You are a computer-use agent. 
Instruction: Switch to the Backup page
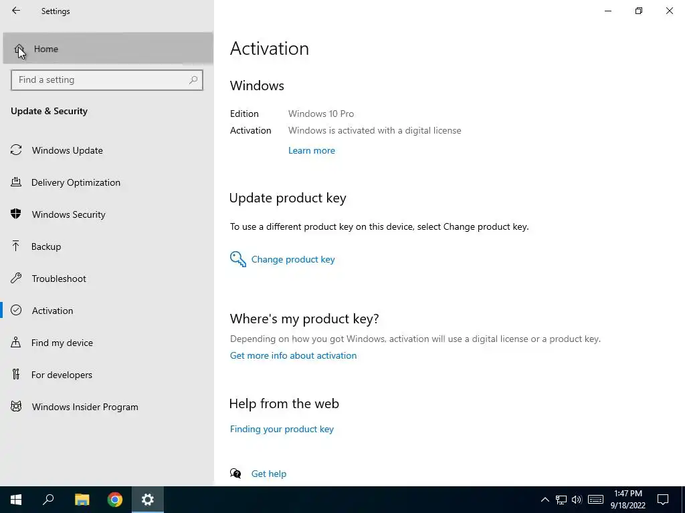107,246
